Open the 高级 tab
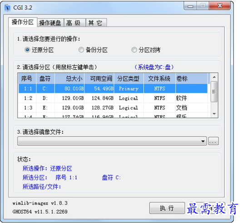Image resolution: width=242 pixels, height=223 pixels. point(74,23)
